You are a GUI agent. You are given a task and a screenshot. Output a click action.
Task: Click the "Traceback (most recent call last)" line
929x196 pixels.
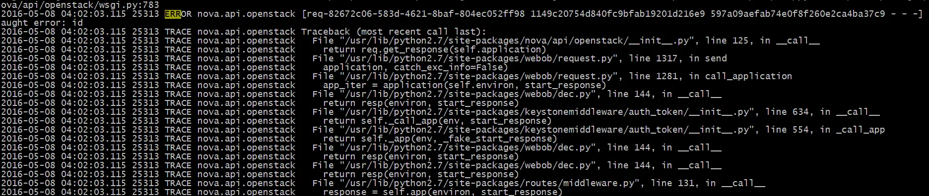[x=394, y=32]
